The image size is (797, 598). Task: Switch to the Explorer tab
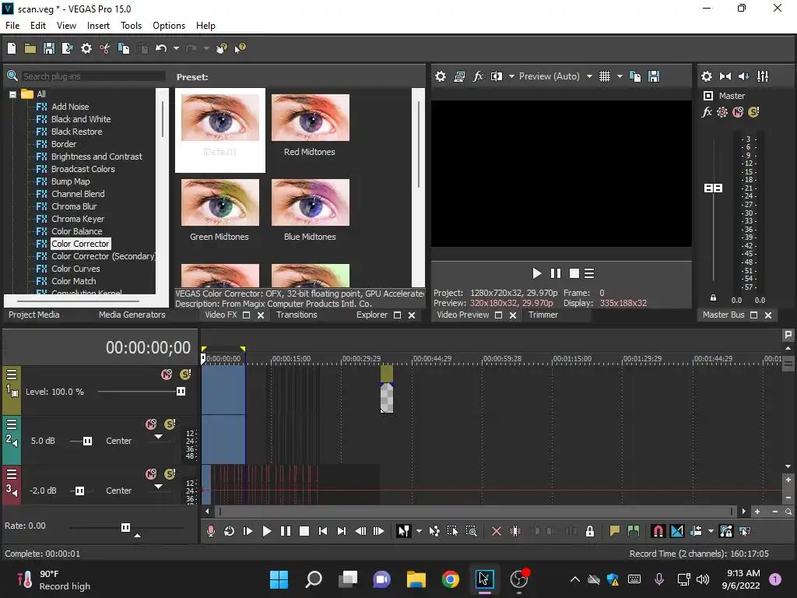pyautogui.click(x=371, y=315)
